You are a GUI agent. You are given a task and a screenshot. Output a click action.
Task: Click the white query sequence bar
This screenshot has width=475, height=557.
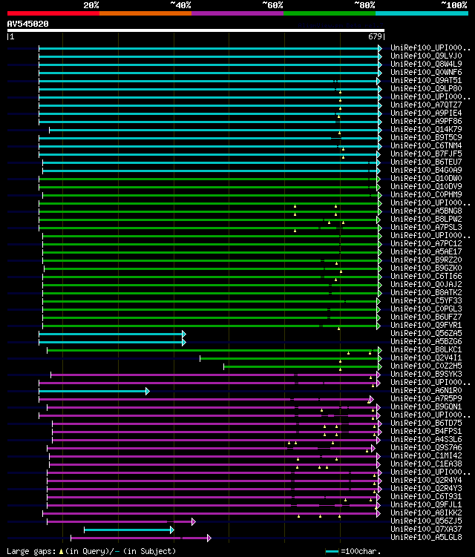pyautogui.click(x=195, y=30)
